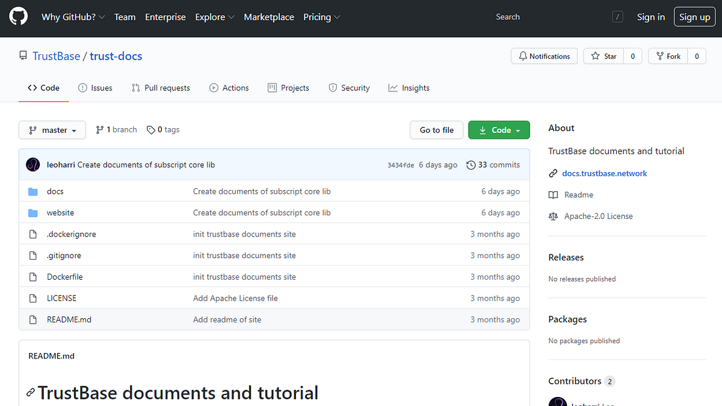
Task: View the 33 commits history
Action: pos(493,165)
